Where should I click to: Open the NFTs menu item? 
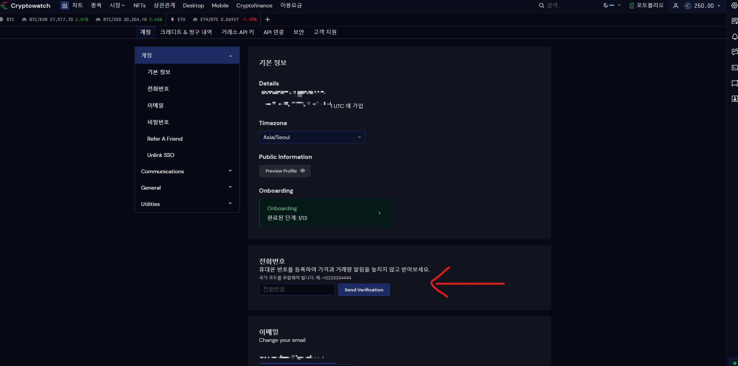point(139,5)
